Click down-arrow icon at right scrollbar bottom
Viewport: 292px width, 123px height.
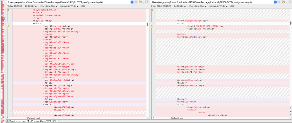[x=291, y=115]
